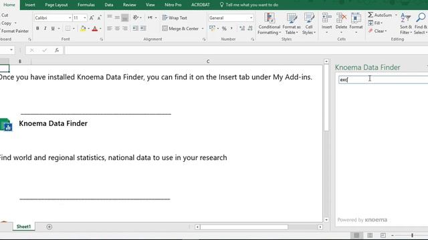Open the text orientation options
The width and height of the screenshot is (428, 240).
click(x=137, y=18)
